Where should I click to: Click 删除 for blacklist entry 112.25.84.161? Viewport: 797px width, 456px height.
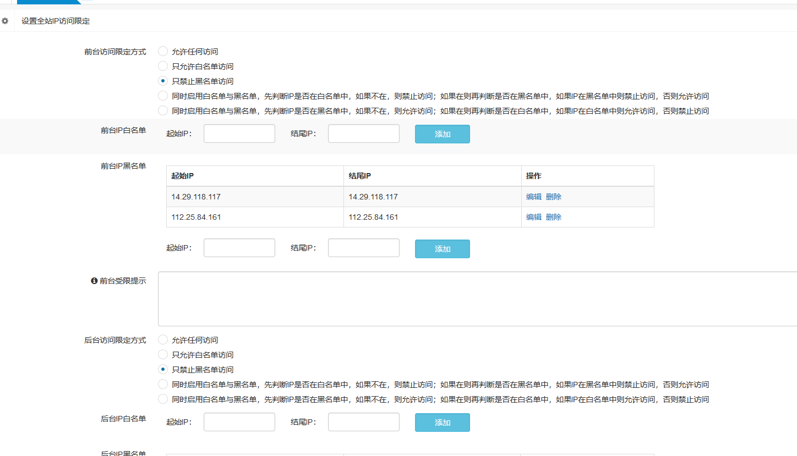pos(553,217)
